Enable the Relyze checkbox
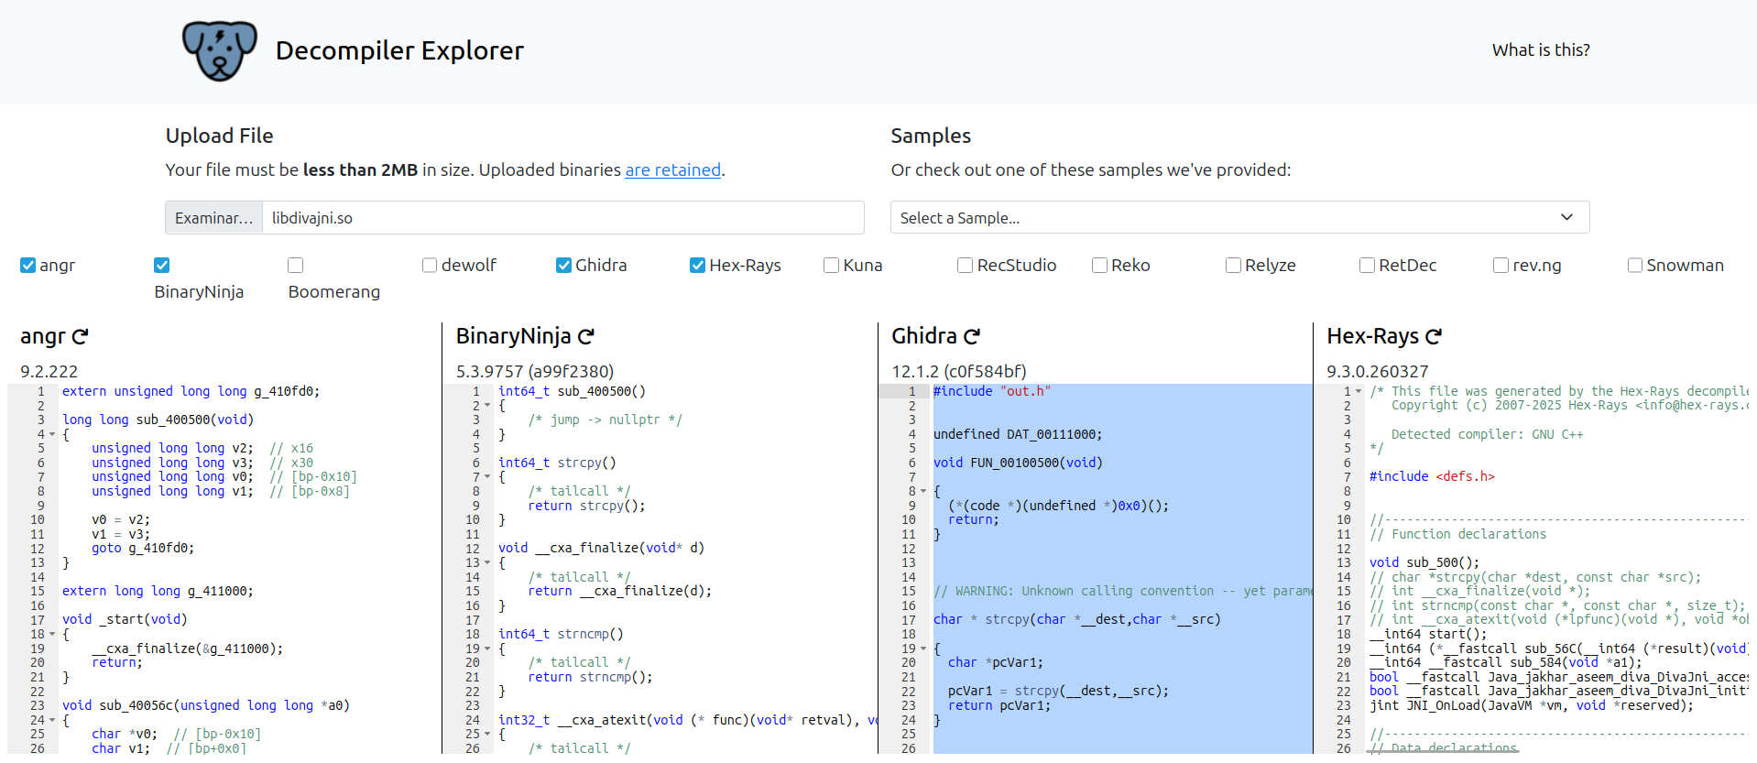Image resolution: width=1757 pixels, height=763 pixels. coord(1233,266)
